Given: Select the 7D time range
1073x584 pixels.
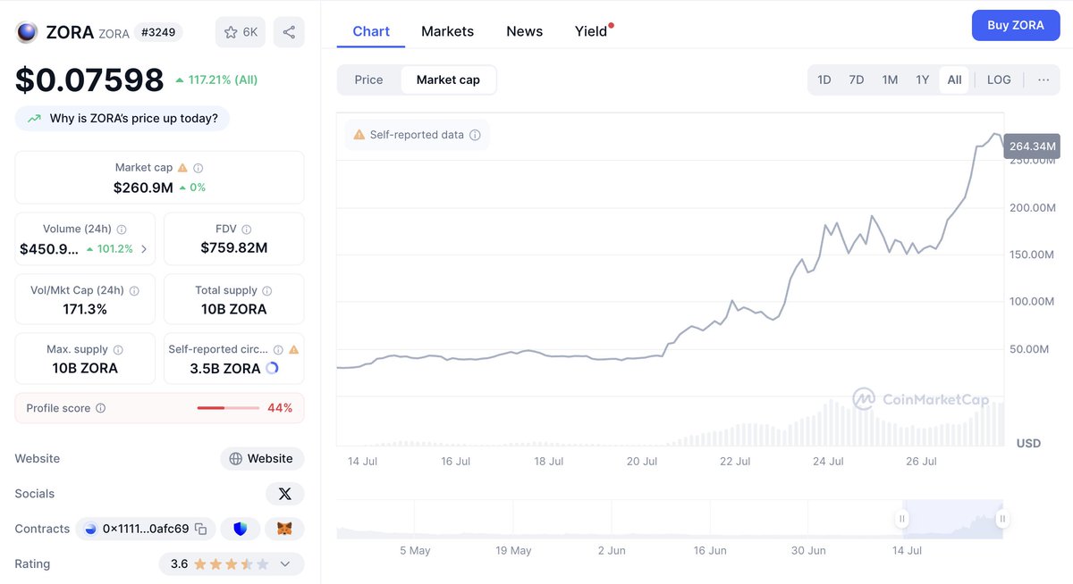Looking at the screenshot, I should [857, 79].
